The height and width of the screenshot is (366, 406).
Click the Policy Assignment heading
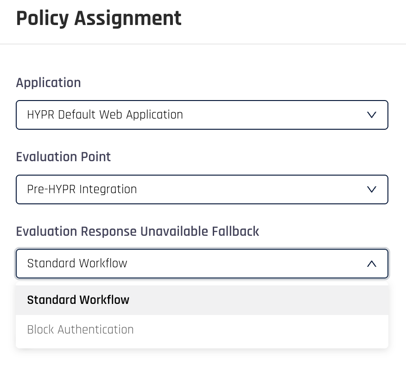point(99,19)
